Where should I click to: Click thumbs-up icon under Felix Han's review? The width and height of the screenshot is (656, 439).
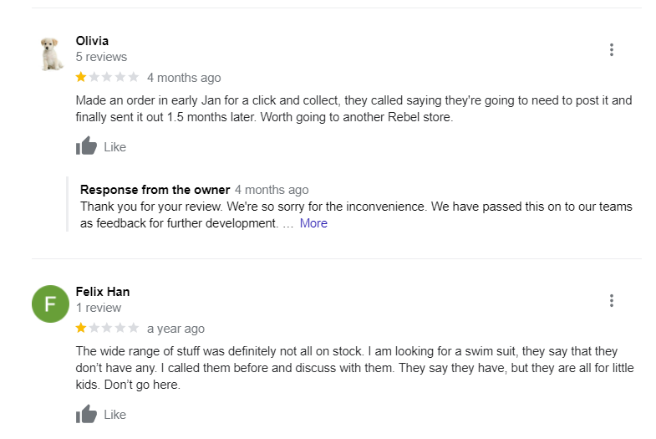tap(86, 414)
